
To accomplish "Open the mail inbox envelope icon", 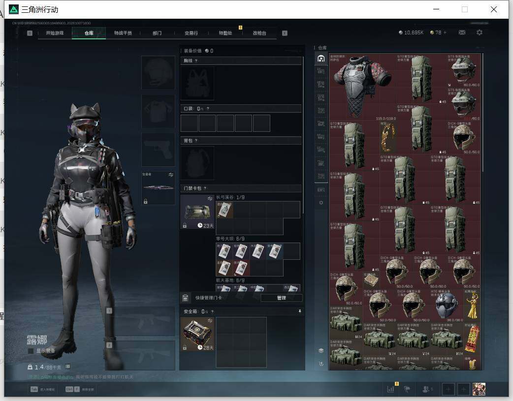I will click(462, 32).
